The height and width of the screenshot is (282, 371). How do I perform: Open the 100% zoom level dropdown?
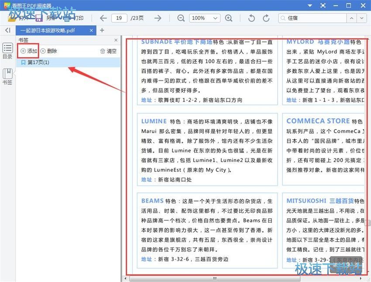pyautogui.click(x=205, y=18)
